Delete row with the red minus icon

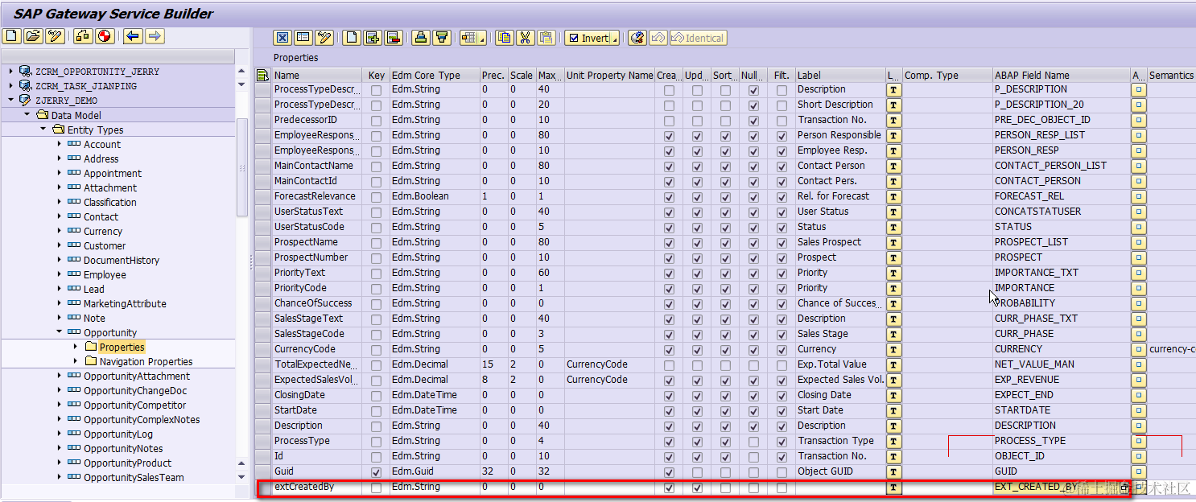click(394, 38)
